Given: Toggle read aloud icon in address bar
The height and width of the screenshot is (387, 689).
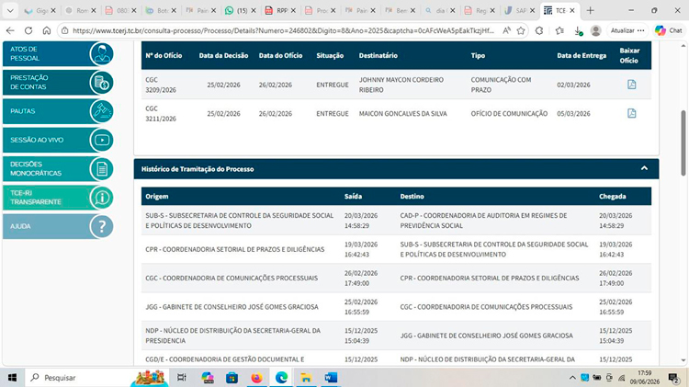Looking at the screenshot, I should [506, 30].
